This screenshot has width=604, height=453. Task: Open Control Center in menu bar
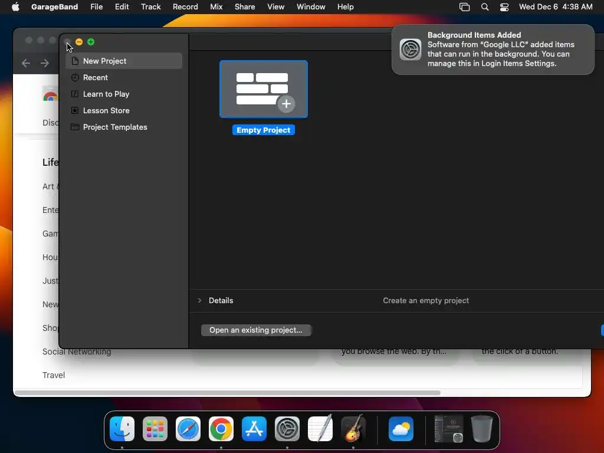click(504, 7)
